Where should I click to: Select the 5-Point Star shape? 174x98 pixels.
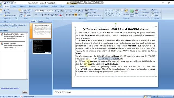coord(119,15)
